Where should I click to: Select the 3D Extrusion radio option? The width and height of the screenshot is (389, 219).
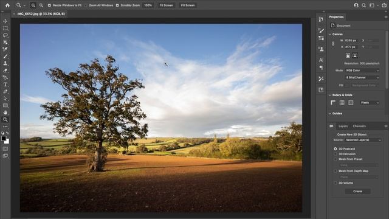click(336, 154)
